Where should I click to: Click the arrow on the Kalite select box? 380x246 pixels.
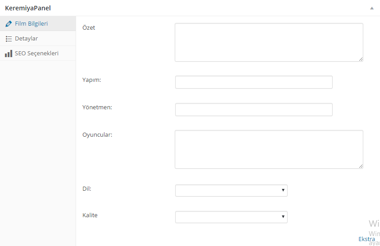pyautogui.click(x=283, y=216)
